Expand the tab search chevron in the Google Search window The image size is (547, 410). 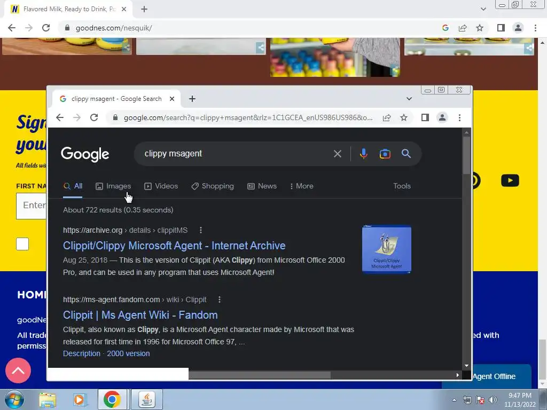point(409,99)
